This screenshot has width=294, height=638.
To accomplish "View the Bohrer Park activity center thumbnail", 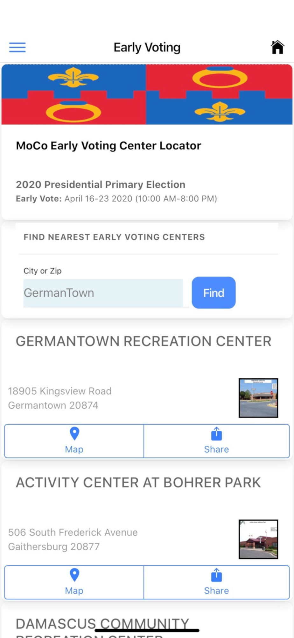I will click(258, 539).
